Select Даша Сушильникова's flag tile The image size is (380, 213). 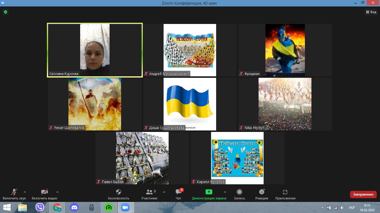(x=190, y=104)
